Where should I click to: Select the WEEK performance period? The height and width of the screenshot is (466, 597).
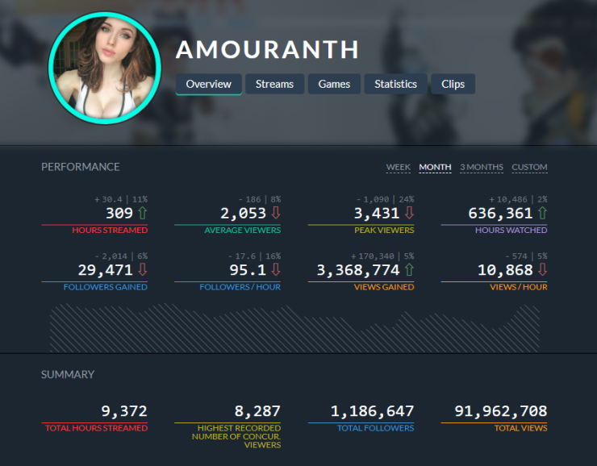coord(399,168)
